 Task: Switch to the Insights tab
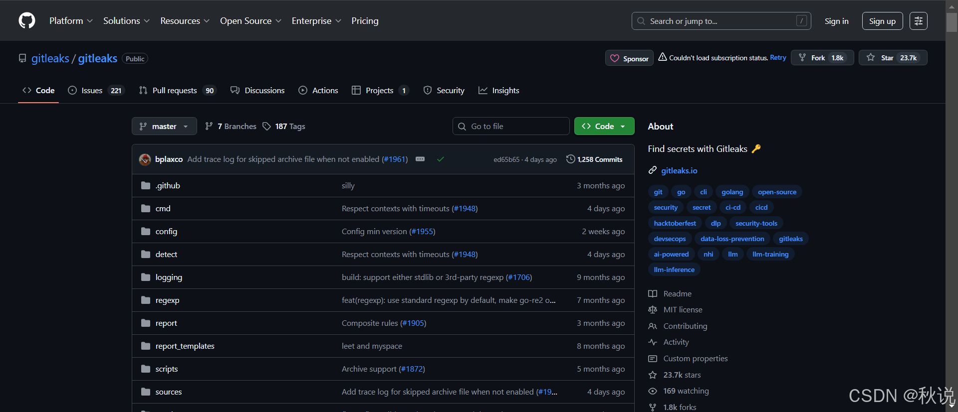[499, 90]
